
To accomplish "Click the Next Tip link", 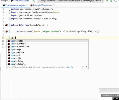I will click(70, 67).
